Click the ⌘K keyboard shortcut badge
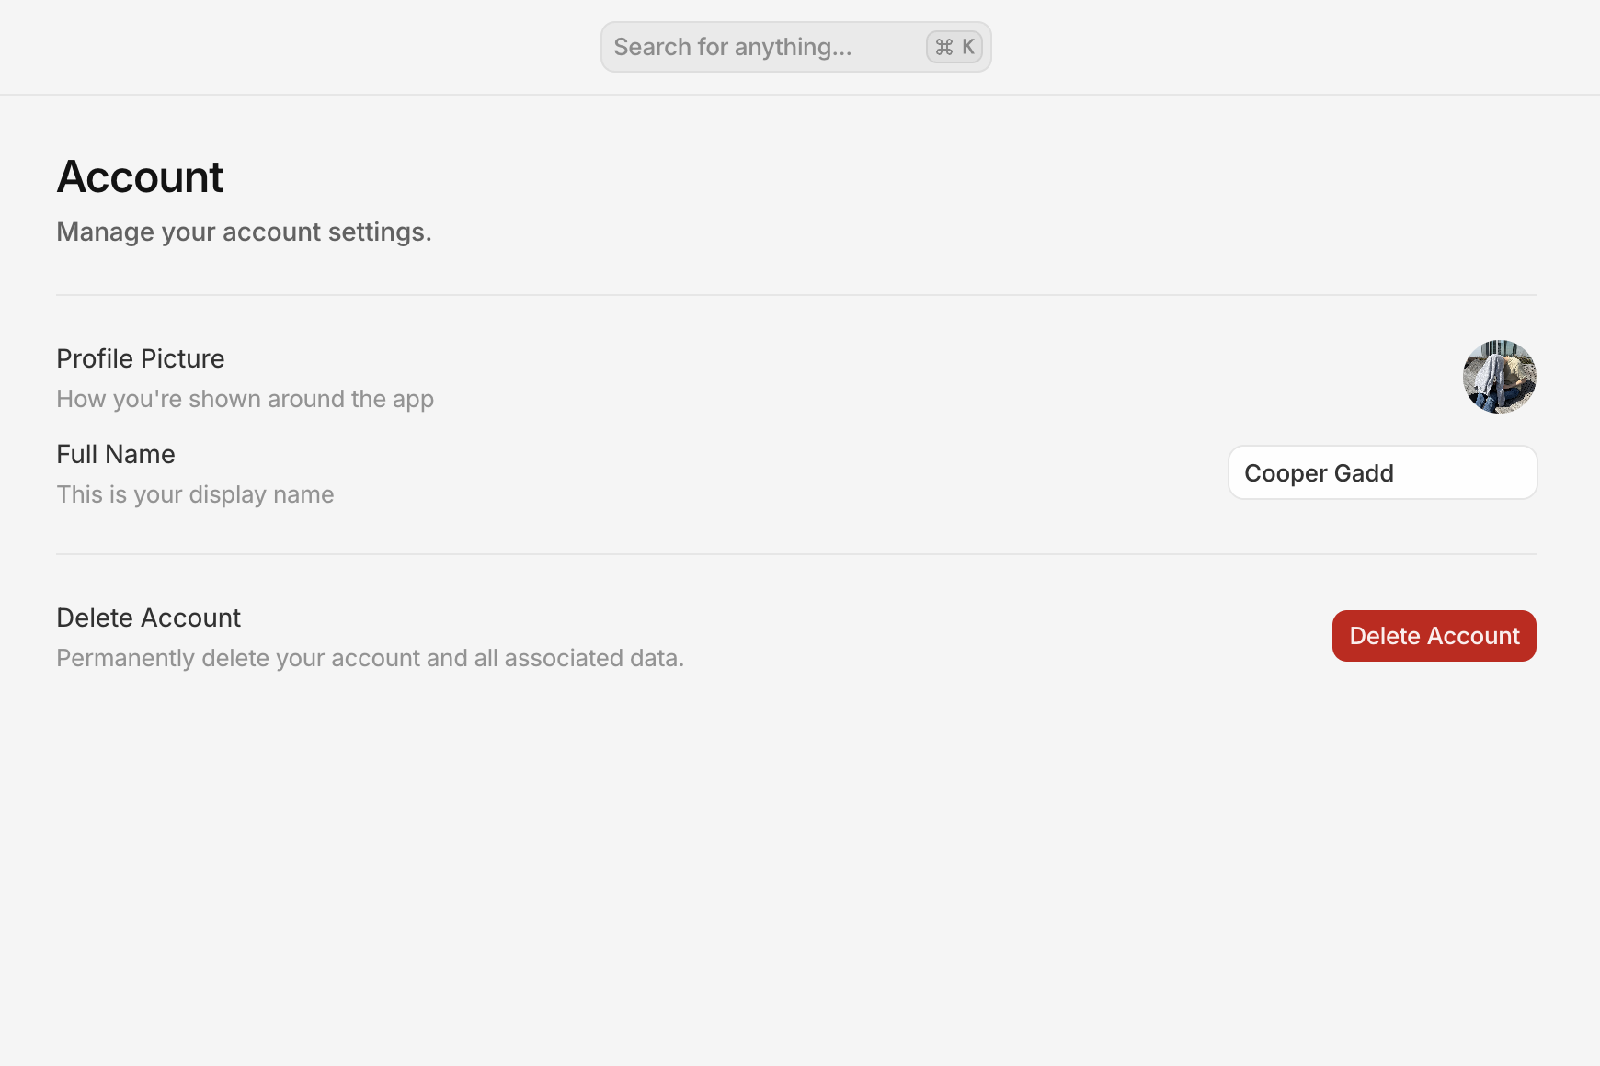This screenshot has height=1066, width=1600. pyautogui.click(x=954, y=46)
